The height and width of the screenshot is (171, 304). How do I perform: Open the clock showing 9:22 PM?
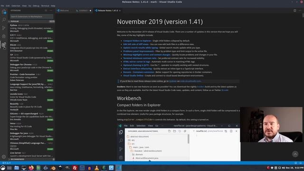(x=294, y=168)
